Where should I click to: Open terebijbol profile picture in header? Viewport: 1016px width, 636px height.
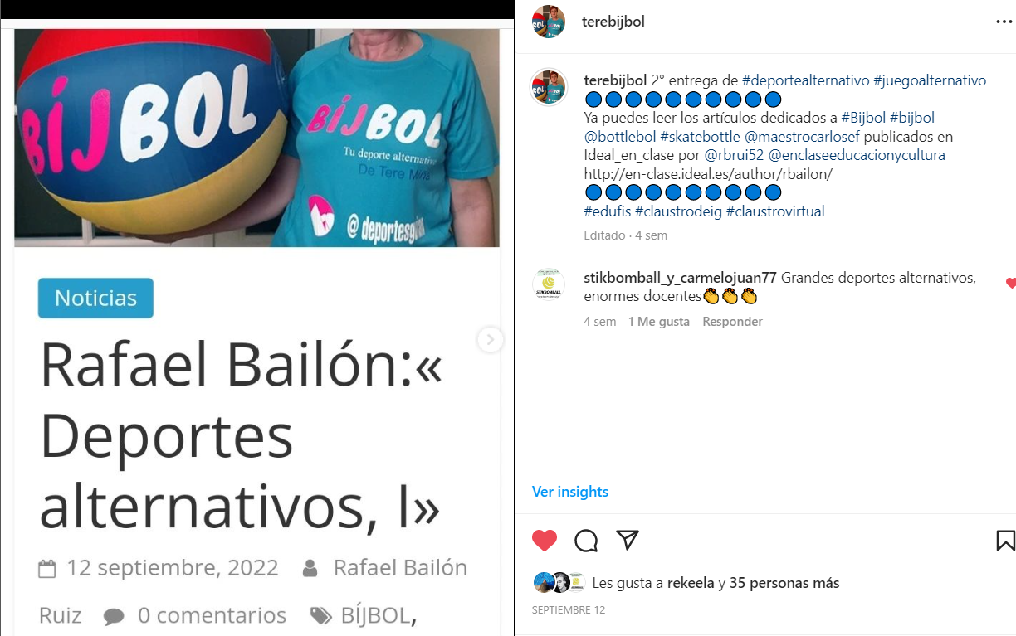[549, 22]
